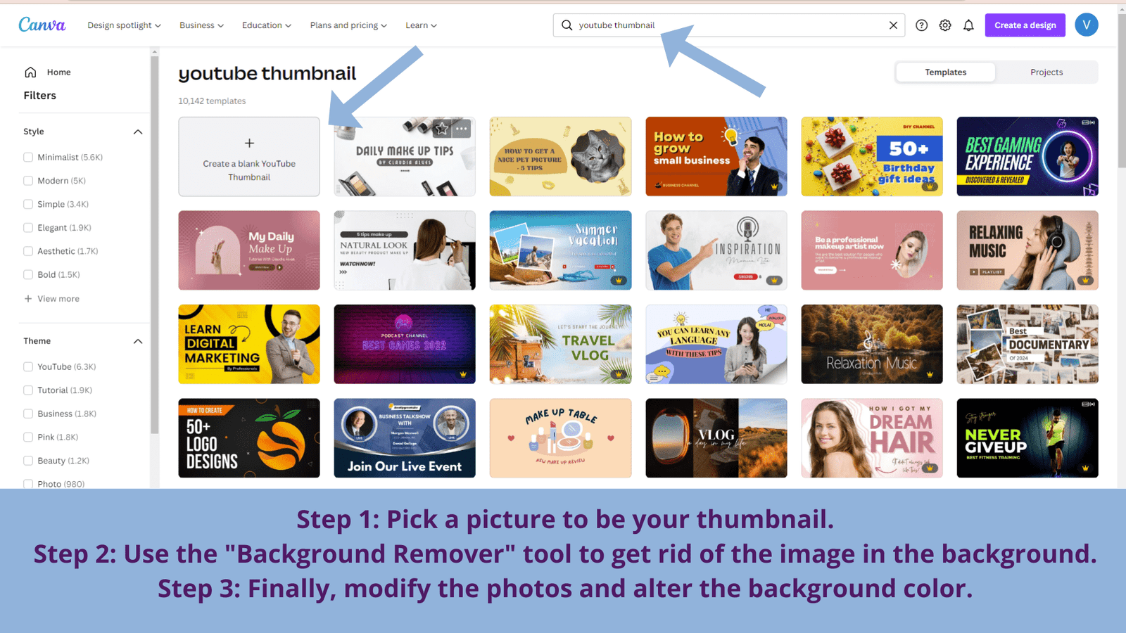Open the notifications bell icon
The width and height of the screenshot is (1126, 633).
click(x=968, y=25)
